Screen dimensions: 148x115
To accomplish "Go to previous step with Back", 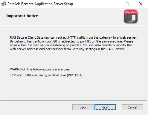I will tap(83, 107).
